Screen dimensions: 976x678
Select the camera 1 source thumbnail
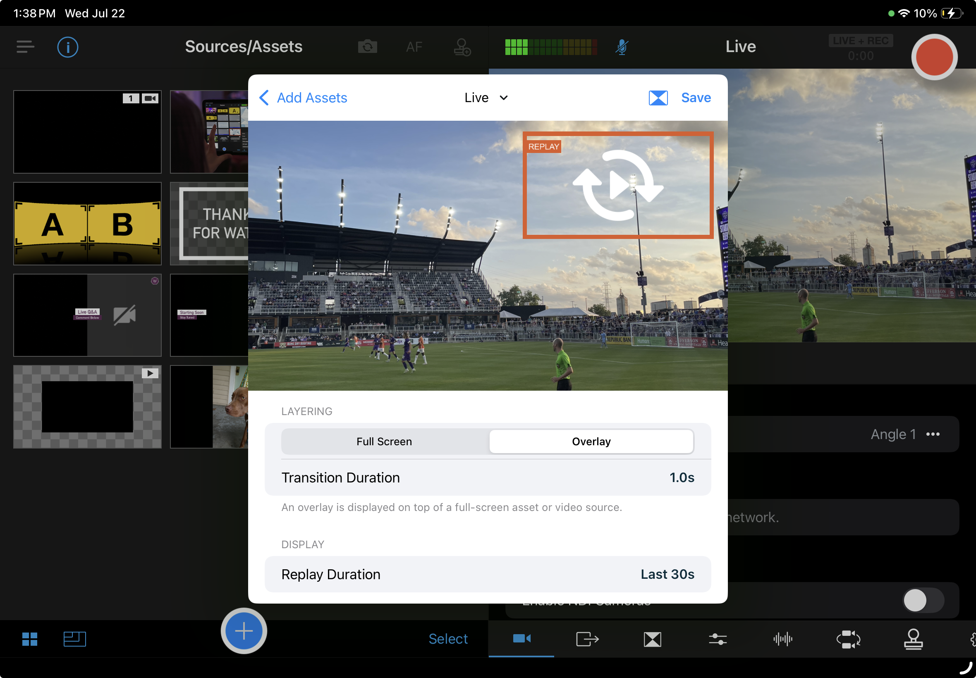click(88, 132)
